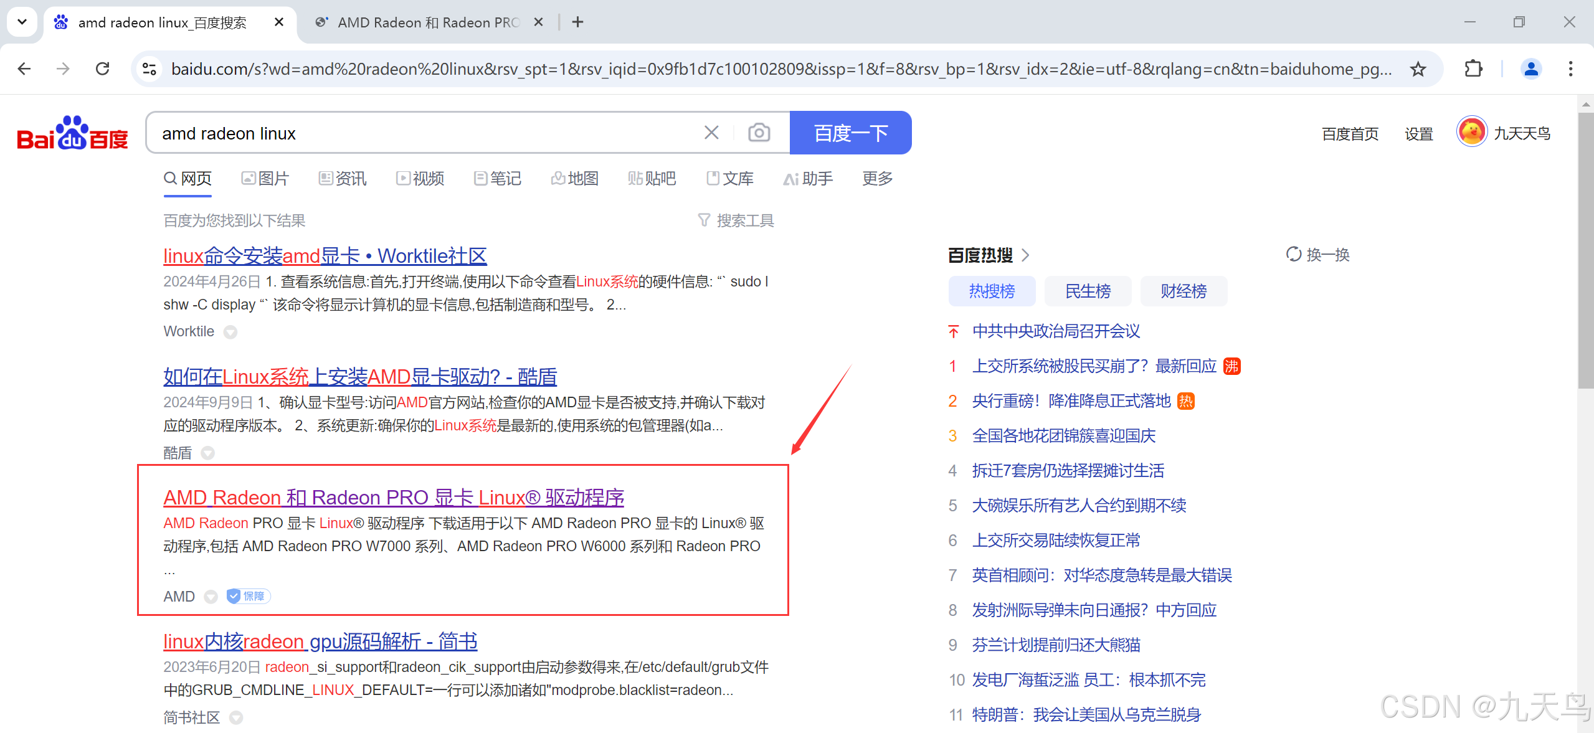Open the 百度首页 link

(x=1350, y=134)
